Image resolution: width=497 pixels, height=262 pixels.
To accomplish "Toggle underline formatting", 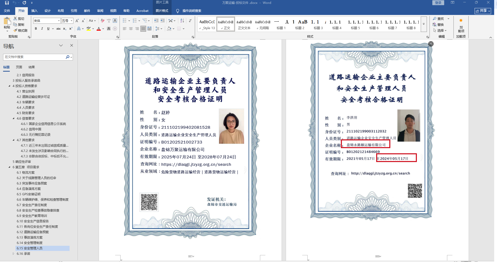I will [x=48, y=29].
